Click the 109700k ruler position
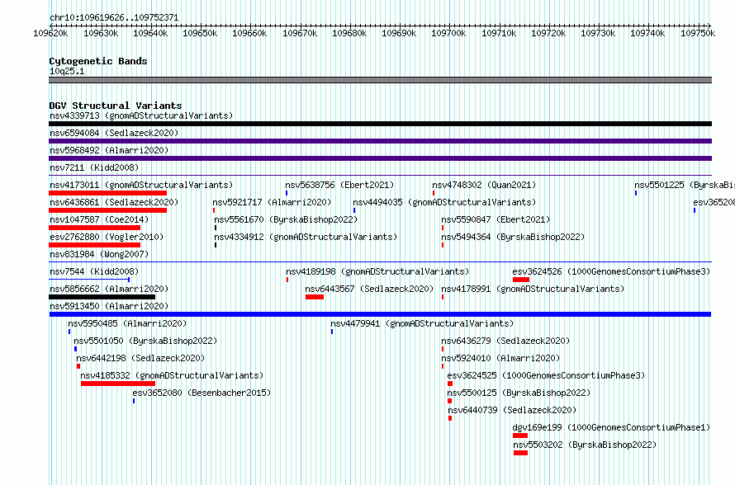This screenshot has height=485, width=735. coord(448,34)
